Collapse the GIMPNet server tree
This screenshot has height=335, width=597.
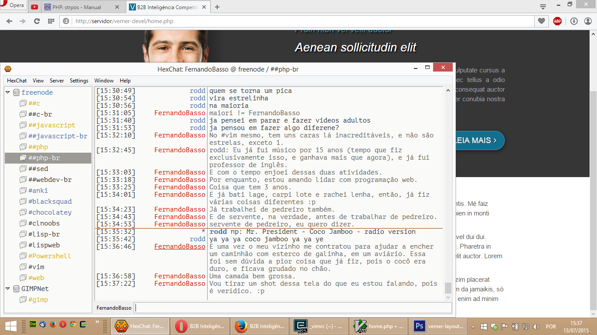pyautogui.click(x=7, y=289)
